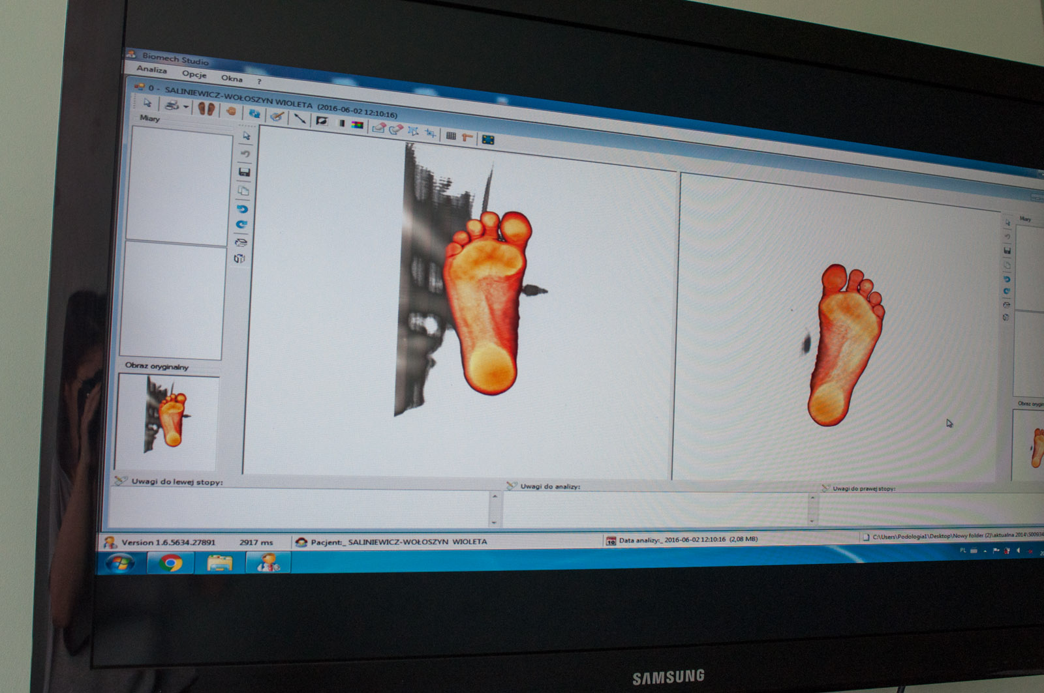Open the Analiza menu
Image resolution: width=1044 pixels, height=693 pixels.
tap(151, 69)
